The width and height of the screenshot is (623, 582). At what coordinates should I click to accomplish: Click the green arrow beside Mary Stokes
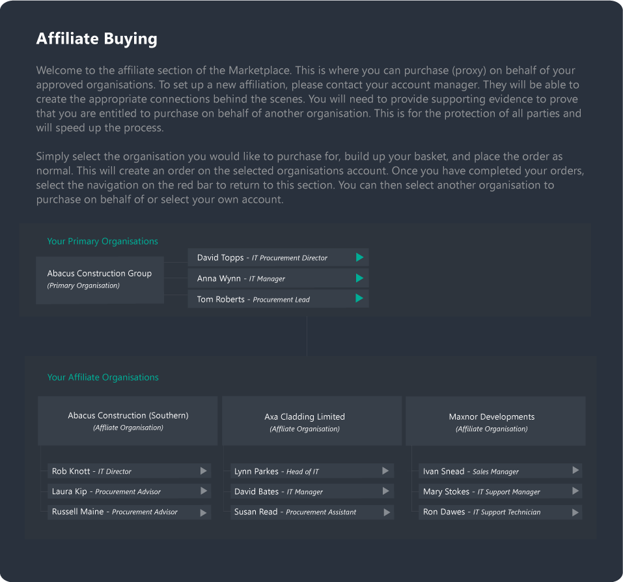[574, 491]
